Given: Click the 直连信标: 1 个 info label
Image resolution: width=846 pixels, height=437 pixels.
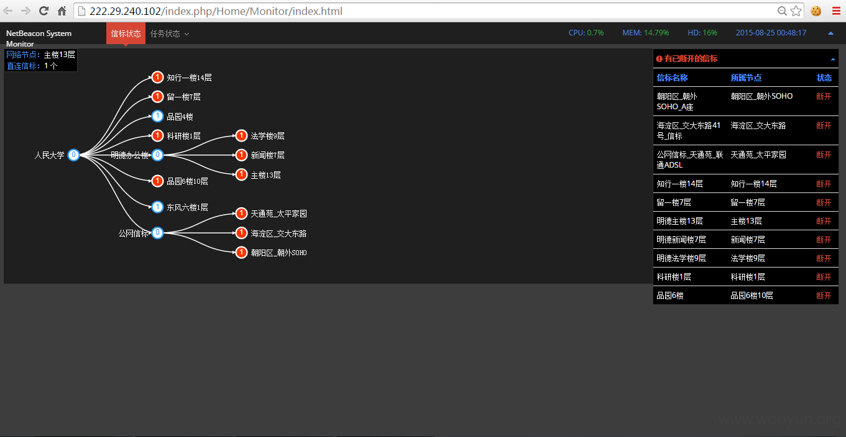Looking at the screenshot, I should (x=32, y=65).
